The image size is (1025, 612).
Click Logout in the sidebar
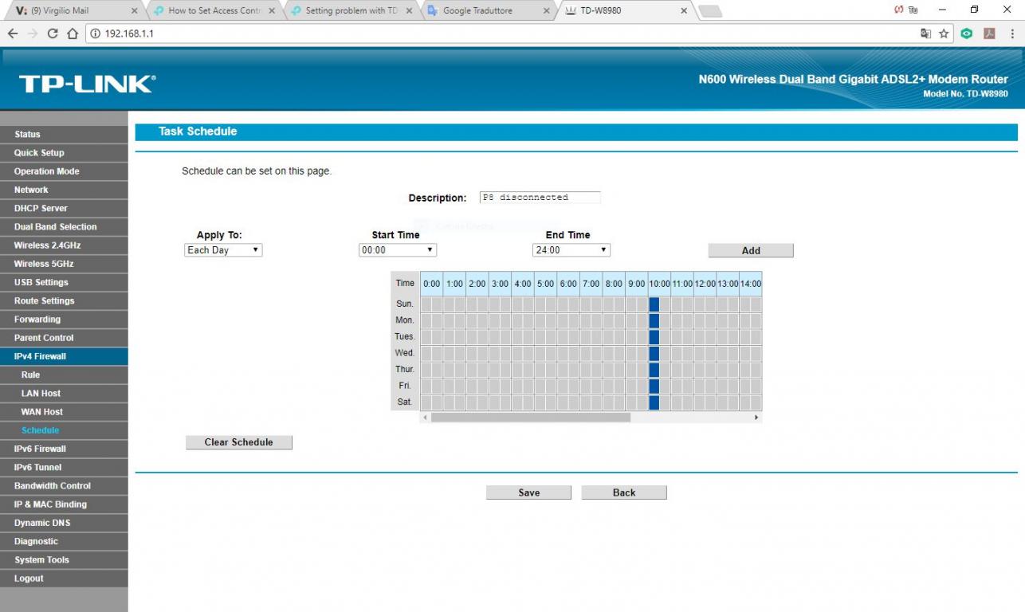coord(64,578)
